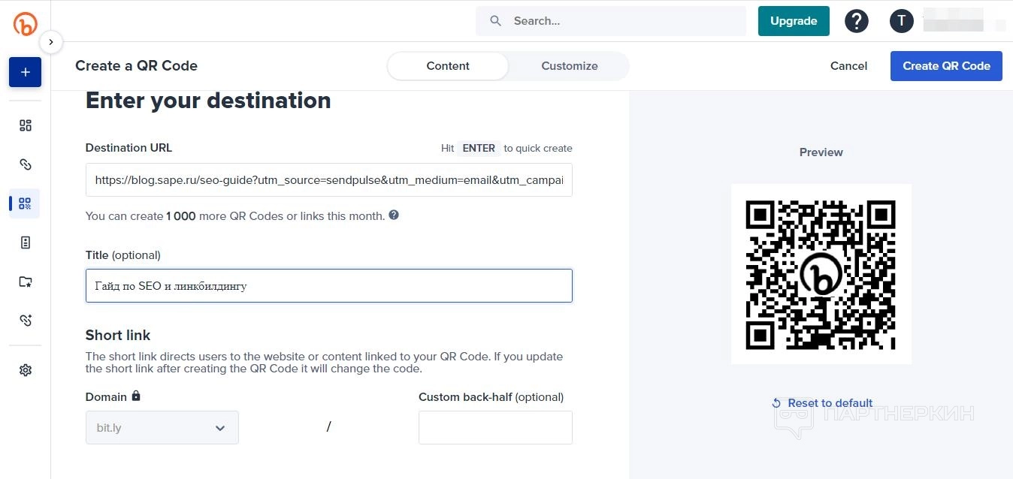Click the Custom back-half field
The height and width of the screenshot is (479, 1013).
[495, 427]
